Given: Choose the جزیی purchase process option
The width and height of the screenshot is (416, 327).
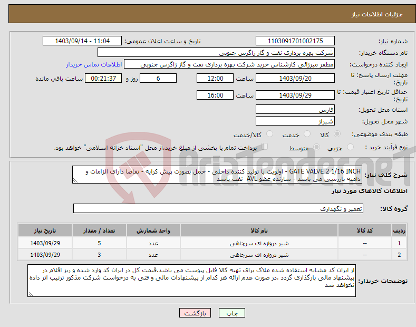Looking at the screenshot, I should pos(350,147).
